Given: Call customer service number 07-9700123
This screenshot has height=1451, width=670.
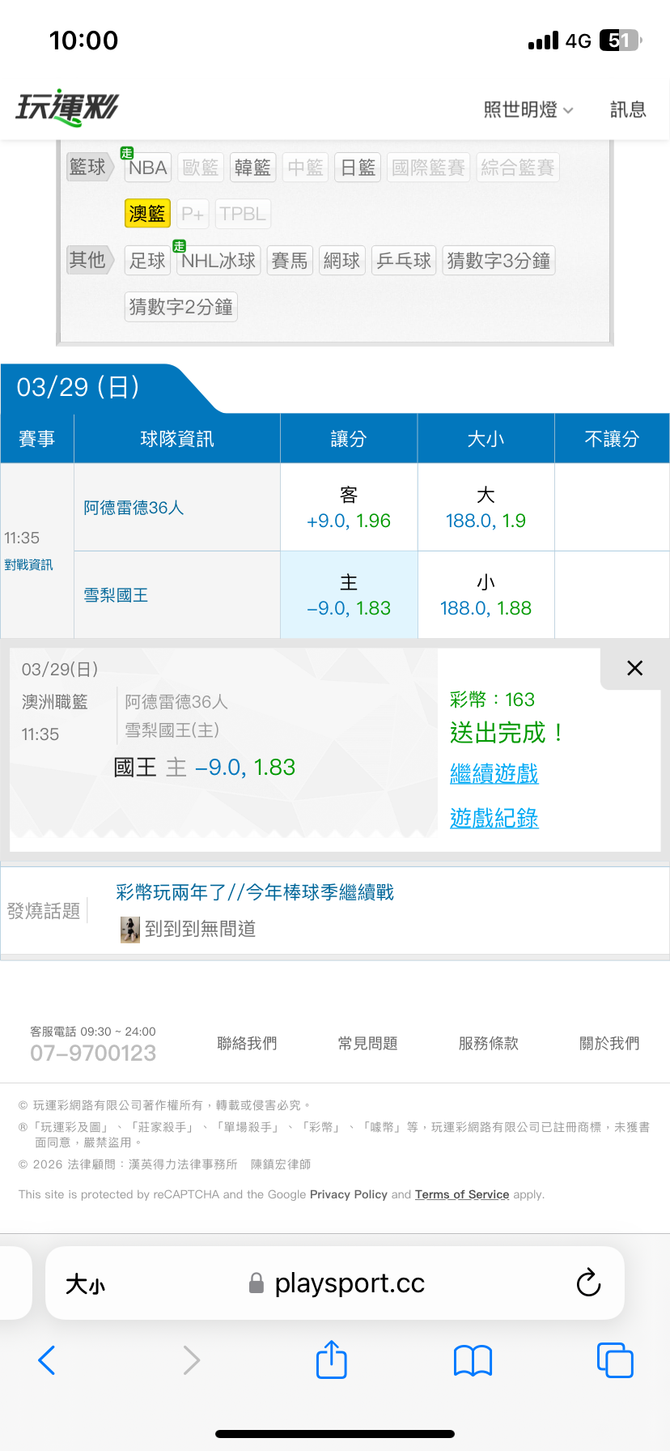Looking at the screenshot, I should [x=93, y=1053].
